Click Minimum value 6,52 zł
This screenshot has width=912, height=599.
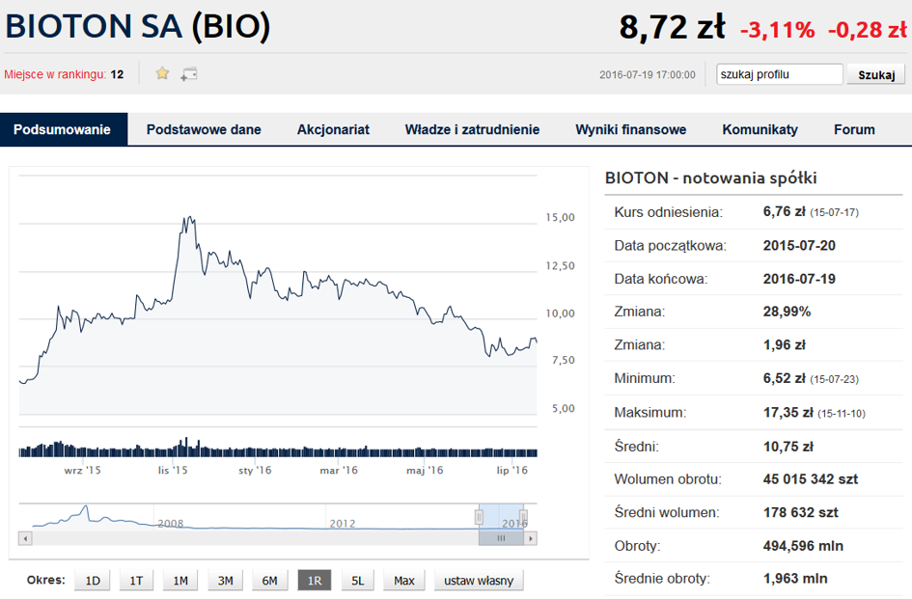(784, 378)
